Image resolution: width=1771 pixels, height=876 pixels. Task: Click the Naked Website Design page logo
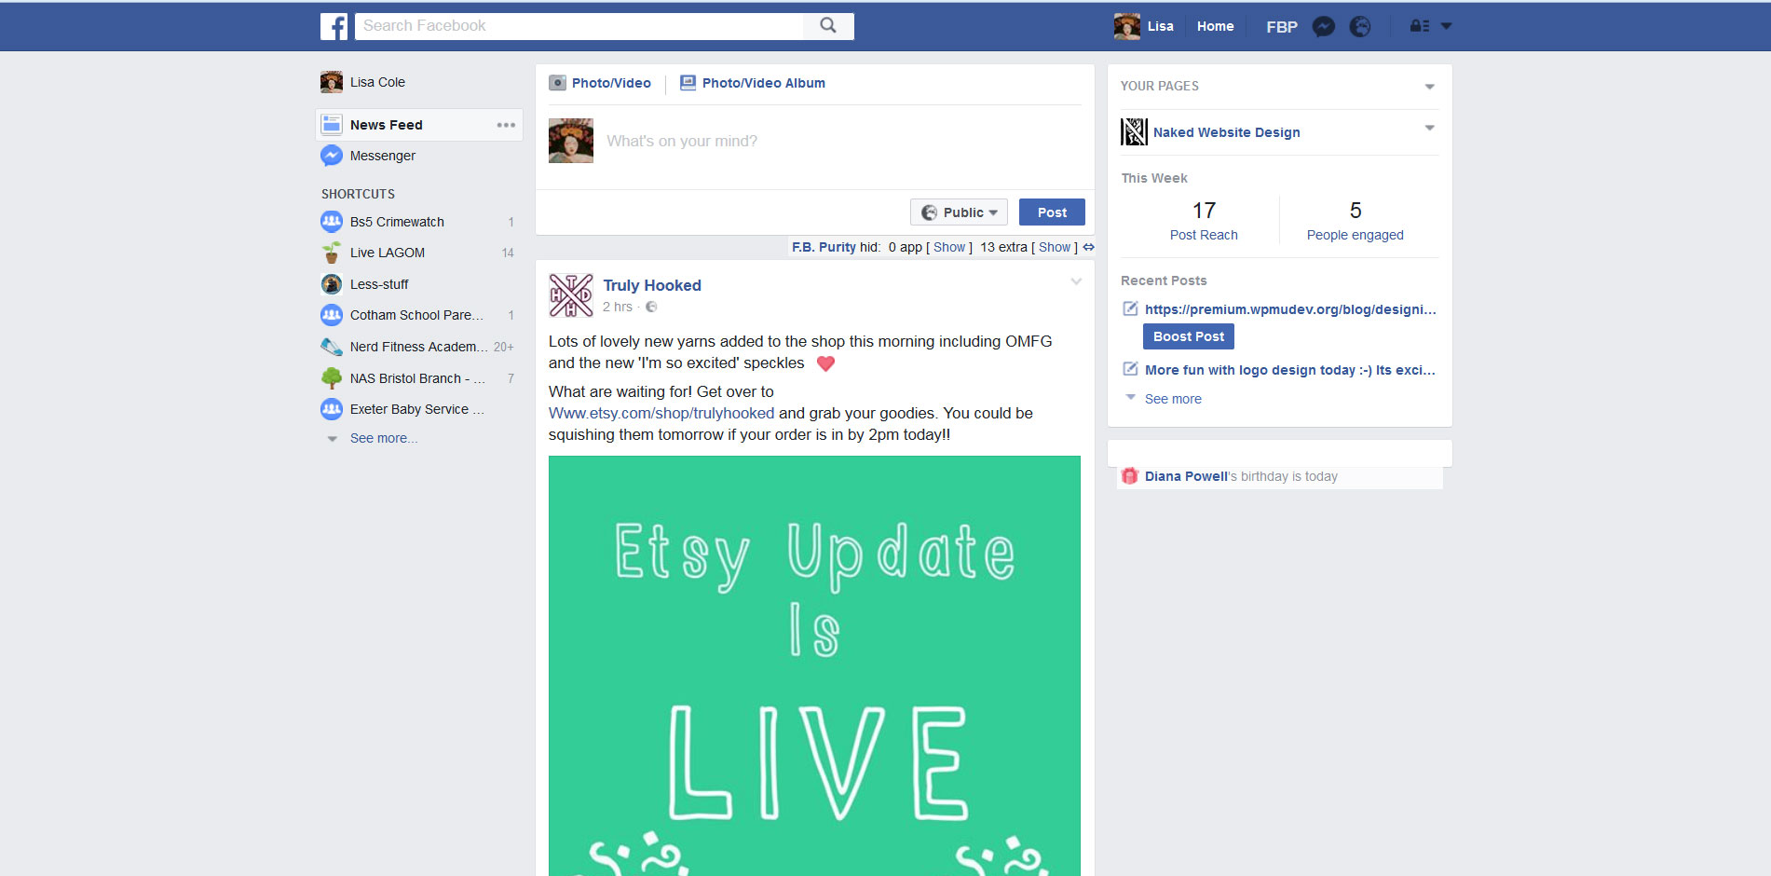pos(1134,132)
